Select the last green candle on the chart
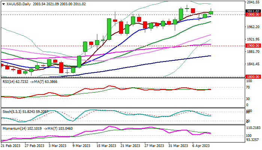The image size is (262, 150). pos(211,12)
